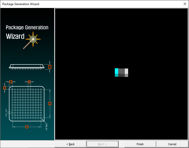The height and width of the screenshot is (148, 189).
Task: Select the orange marker on the BGA's right side
Action: click(x=50, y=103)
